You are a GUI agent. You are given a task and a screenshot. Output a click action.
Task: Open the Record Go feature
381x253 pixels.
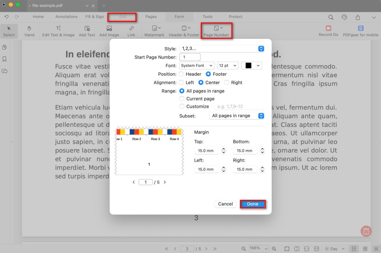(x=328, y=29)
